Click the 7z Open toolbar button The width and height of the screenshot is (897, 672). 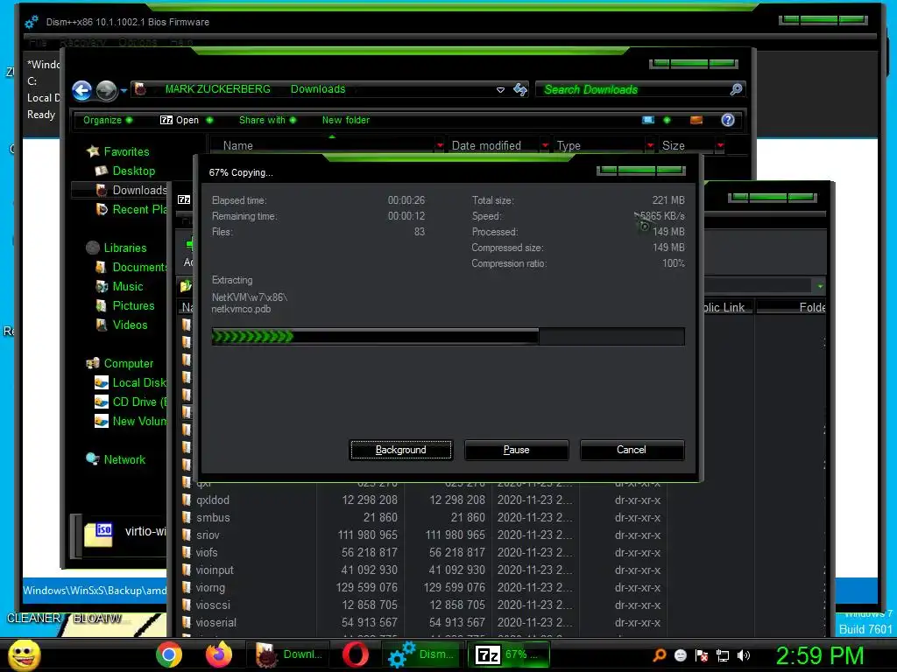click(180, 120)
